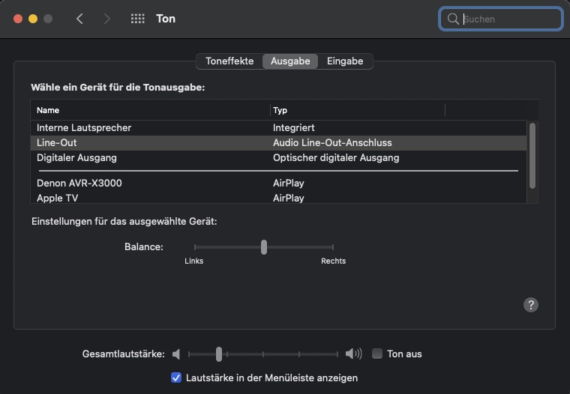Pick Apple TV as output device
570x394 pixels.
(58, 198)
